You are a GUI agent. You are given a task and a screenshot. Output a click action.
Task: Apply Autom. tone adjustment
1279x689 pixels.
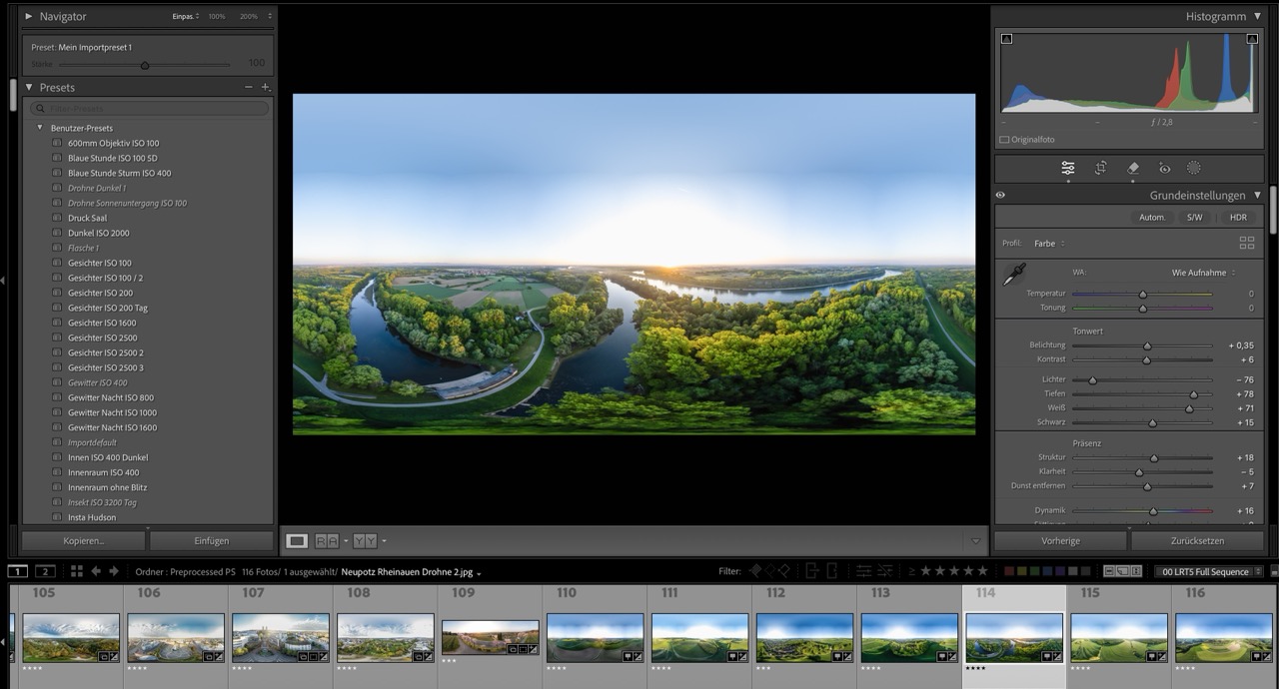click(x=1152, y=217)
